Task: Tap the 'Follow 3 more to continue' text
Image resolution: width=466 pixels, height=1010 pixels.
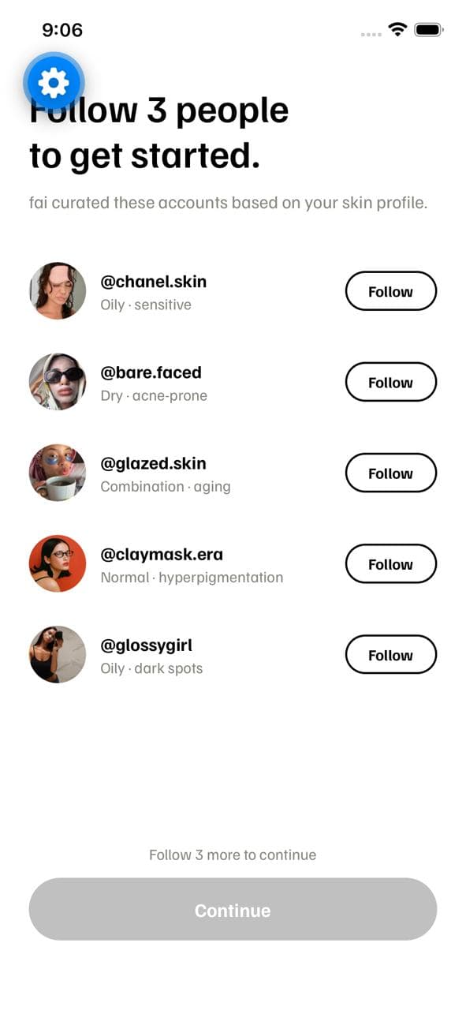Action: (x=233, y=855)
